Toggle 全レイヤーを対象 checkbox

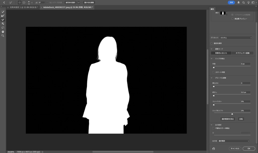click(x=48, y=3)
